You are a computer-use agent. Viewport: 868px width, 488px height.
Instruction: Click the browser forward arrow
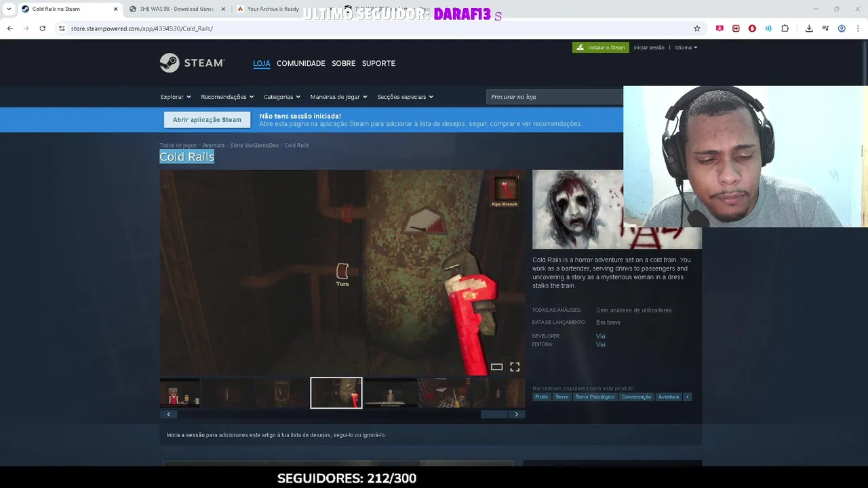pos(26,28)
